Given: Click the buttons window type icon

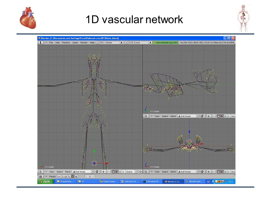Looking at the screenshot, I should point(41,176).
